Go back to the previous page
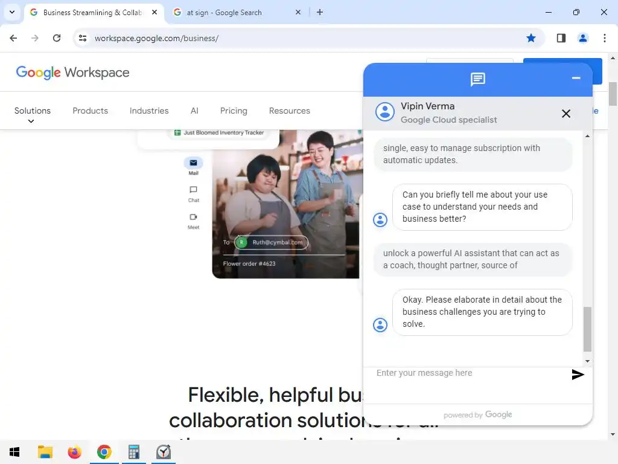The height and width of the screenshot is (464, 618). click(13, 38)
